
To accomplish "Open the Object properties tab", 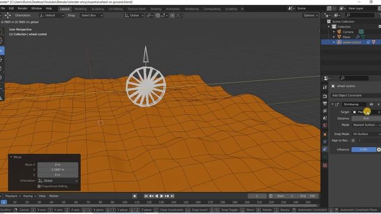I will coord(325,134).
